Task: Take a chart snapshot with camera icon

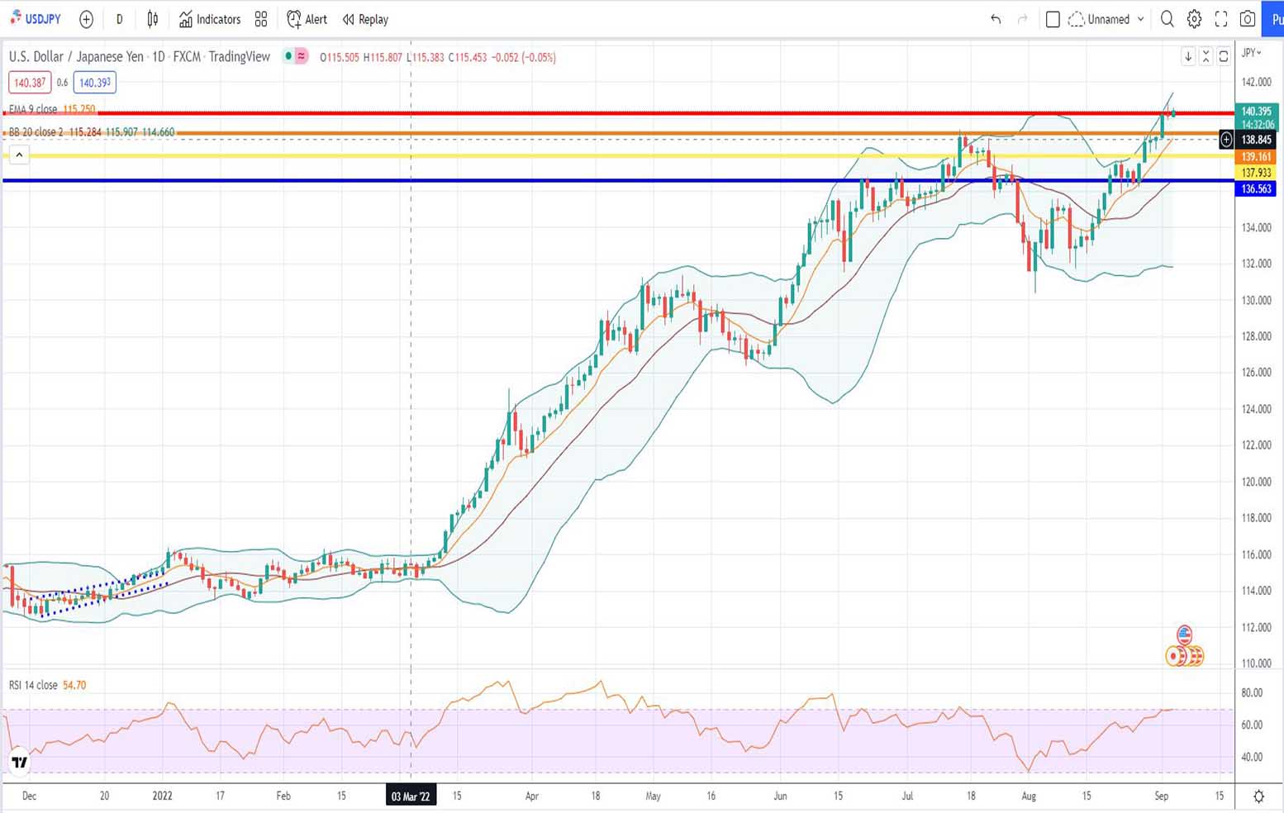Action: coord(1248,19)
